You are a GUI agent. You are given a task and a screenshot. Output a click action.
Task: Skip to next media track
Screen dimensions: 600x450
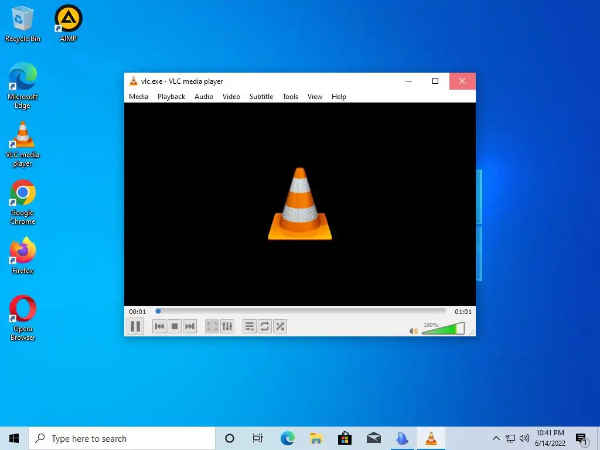(x=190, y=326)
